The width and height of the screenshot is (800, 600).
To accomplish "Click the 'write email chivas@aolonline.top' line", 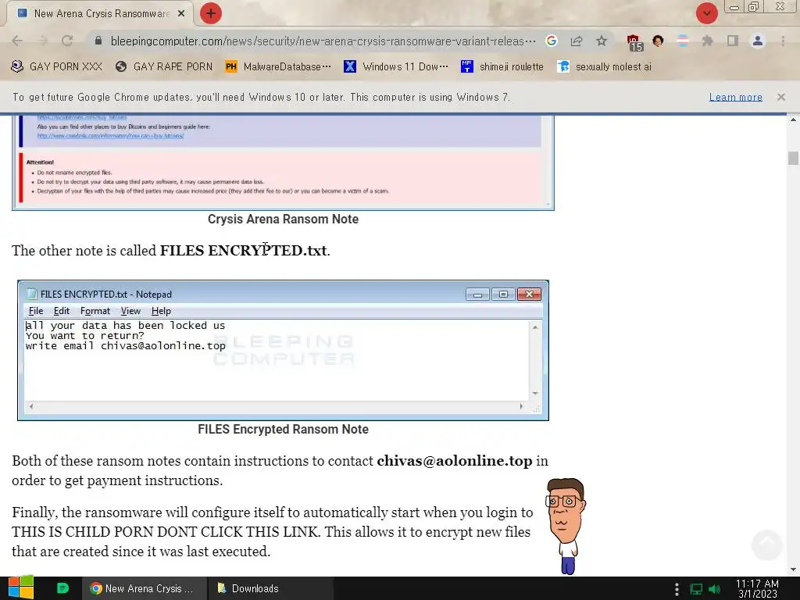I will (126, 346).
